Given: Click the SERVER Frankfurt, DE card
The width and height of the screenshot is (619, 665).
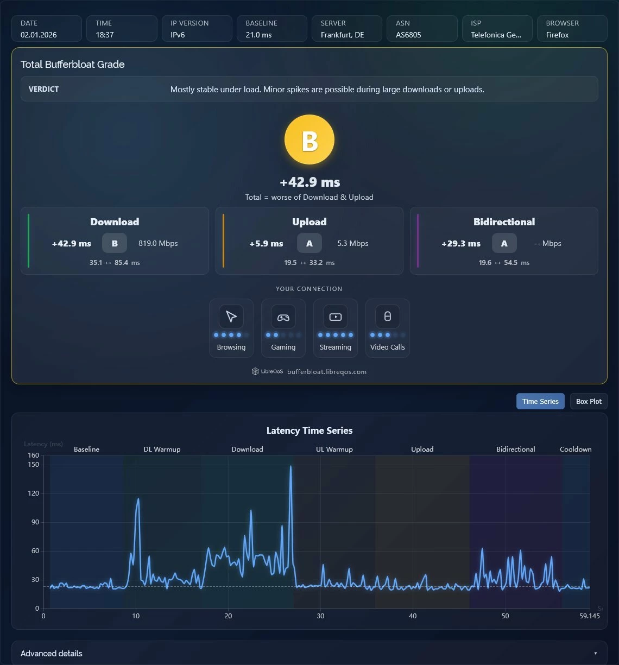Looking at the screenshot, I should coord(347,28).
